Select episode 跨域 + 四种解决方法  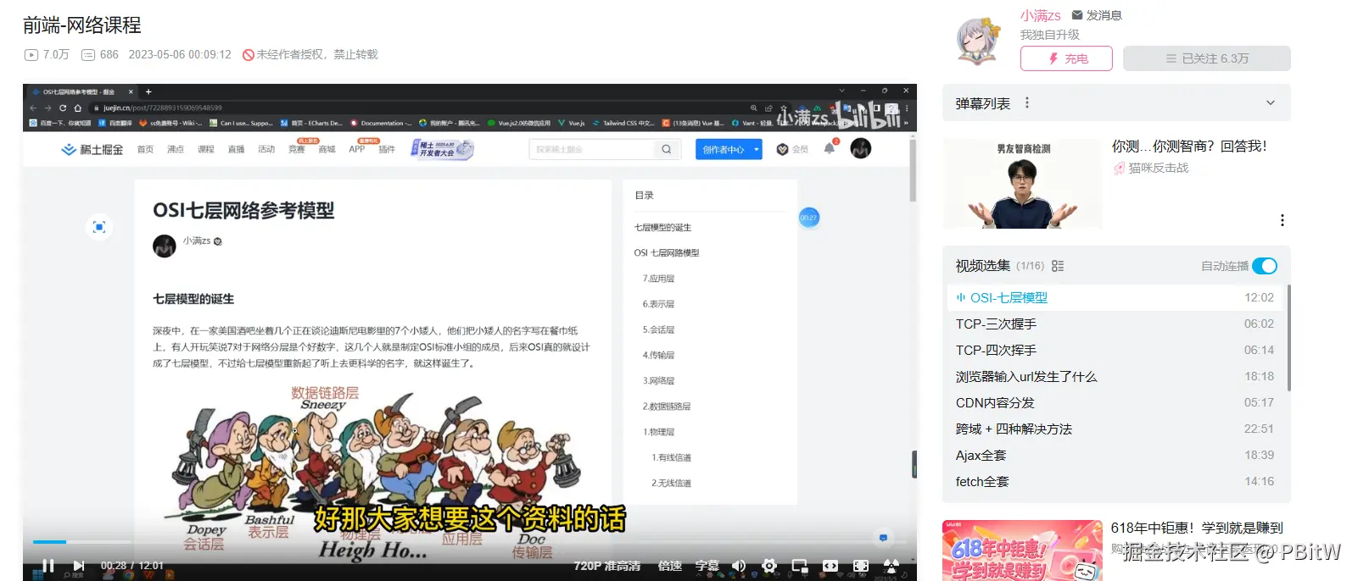[x=1115, y=429]
